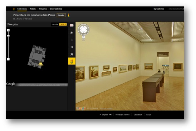The width and height of the screenshot is (196, 131).
Task: Zoom out on the floor plan map
Action: coord(8,59)
